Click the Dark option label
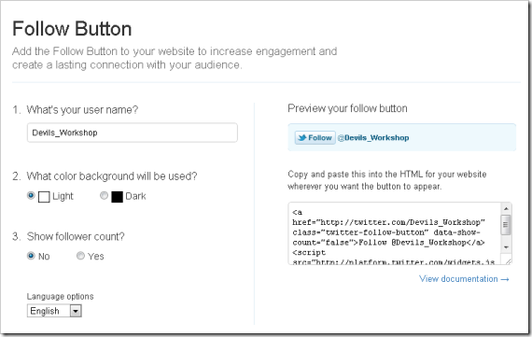This screenshot has width=532, height=337. click(135, 196)
